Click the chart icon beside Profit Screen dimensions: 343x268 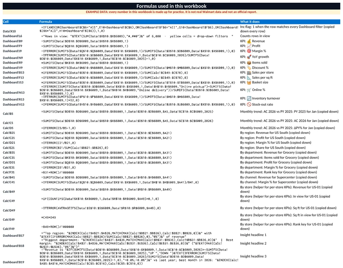click(x=249, y=46)
